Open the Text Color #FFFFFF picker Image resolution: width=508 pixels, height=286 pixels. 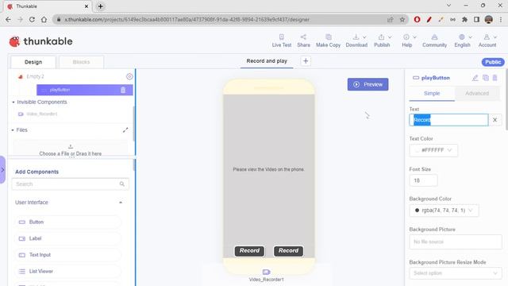(433, 150)
